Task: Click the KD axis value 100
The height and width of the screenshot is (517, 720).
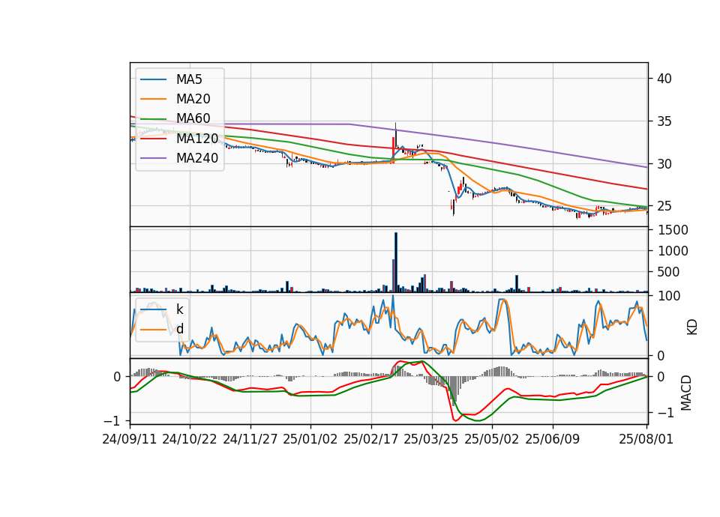Action: coord(669,296)
